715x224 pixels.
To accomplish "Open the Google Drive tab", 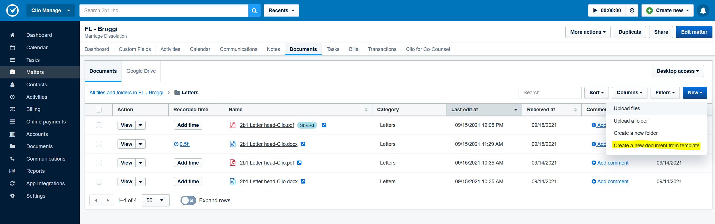I will point(141,71).
